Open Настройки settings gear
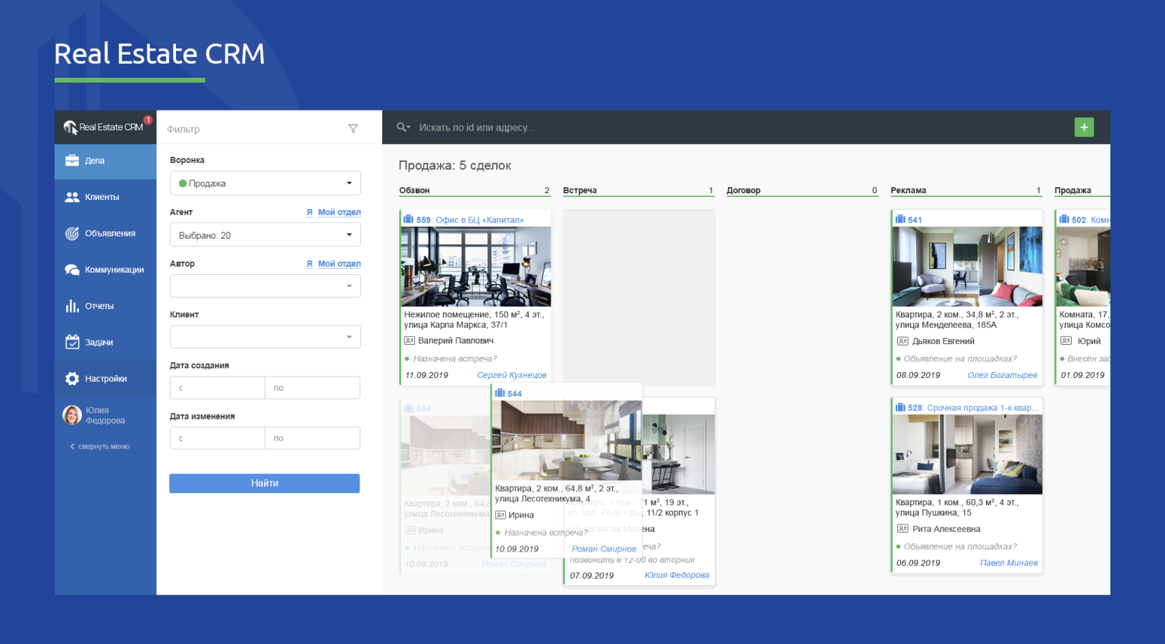1165x644 pixels. point(105,379)
